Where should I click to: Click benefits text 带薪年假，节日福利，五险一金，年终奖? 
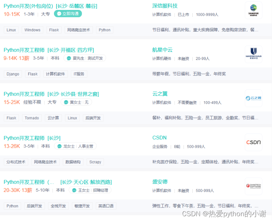pyautogui.click(x=189, y=74)
